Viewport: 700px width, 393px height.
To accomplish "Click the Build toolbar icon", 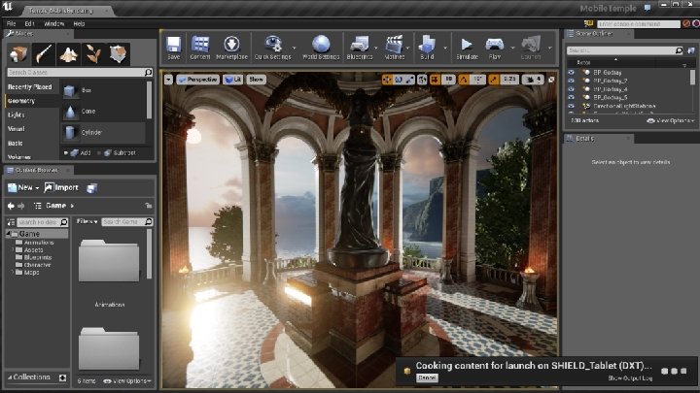I will [x=427, y=48].
